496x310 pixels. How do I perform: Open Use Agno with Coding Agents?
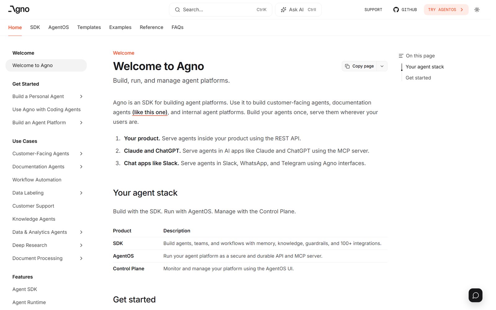pyautogui.click(x=46, y=109)
